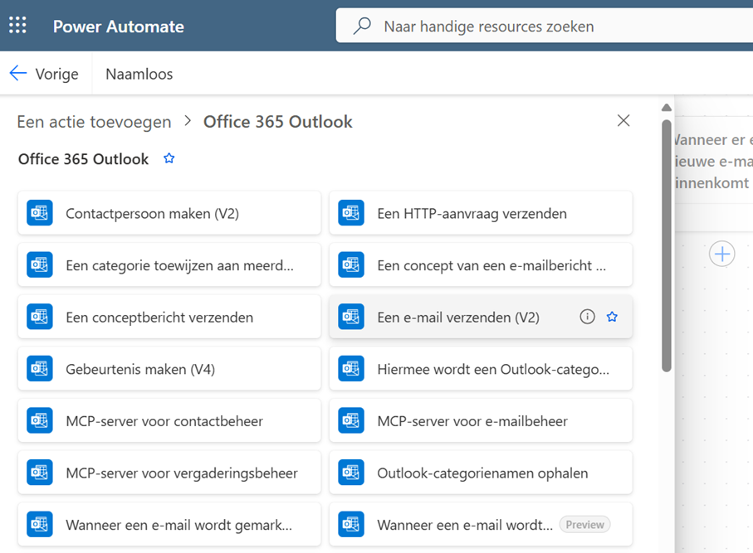753x553 pixels.
Task: Click the back arrow beside Vorige
Action: coord(17,73)
